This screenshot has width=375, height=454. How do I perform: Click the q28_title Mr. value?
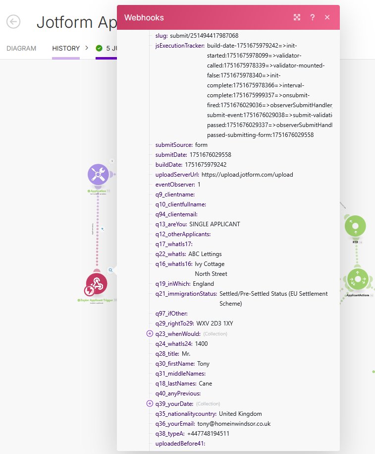(186, 354)
